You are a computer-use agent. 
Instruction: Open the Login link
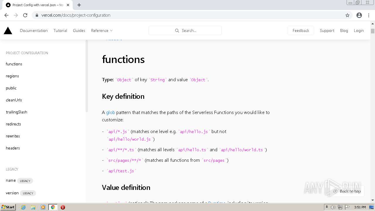pos(359,30)
